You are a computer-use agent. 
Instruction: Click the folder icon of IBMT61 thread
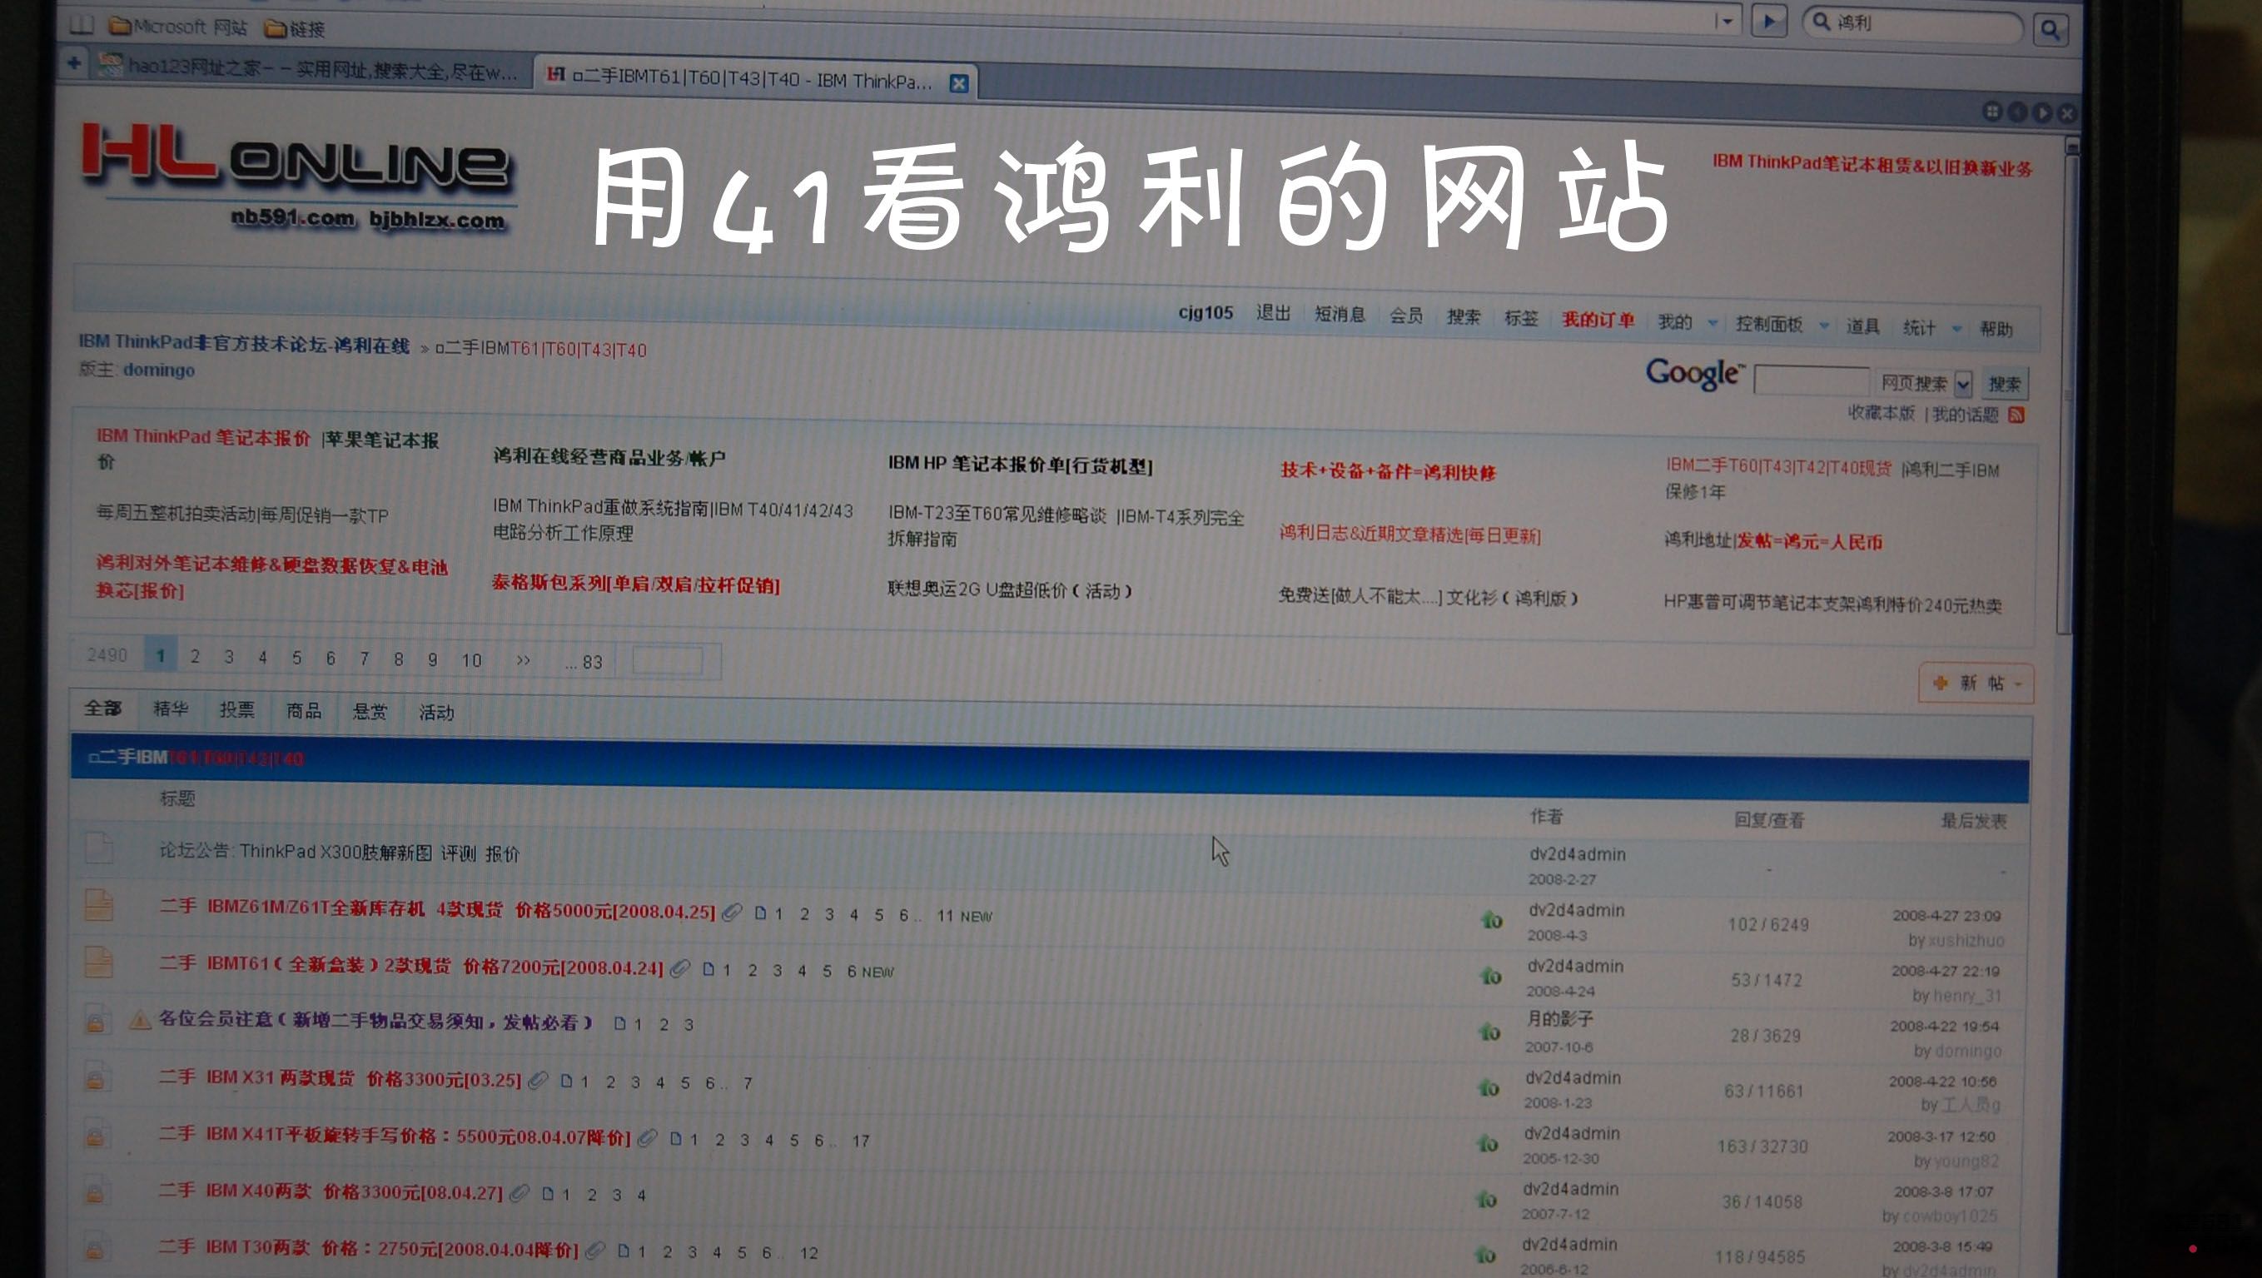98,962
